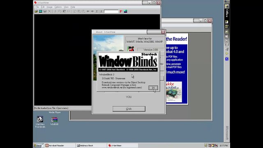The height and width of the screenshot is (148, 263).
Task: Open the Options menu in IrfanView
Action: [58, 7]
